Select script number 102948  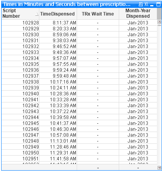coord(31,141)
